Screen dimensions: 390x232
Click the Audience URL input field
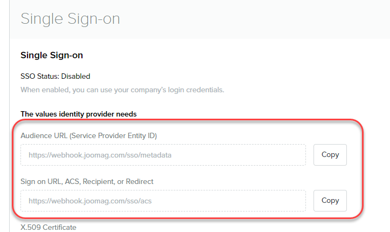tap(163, 155)
